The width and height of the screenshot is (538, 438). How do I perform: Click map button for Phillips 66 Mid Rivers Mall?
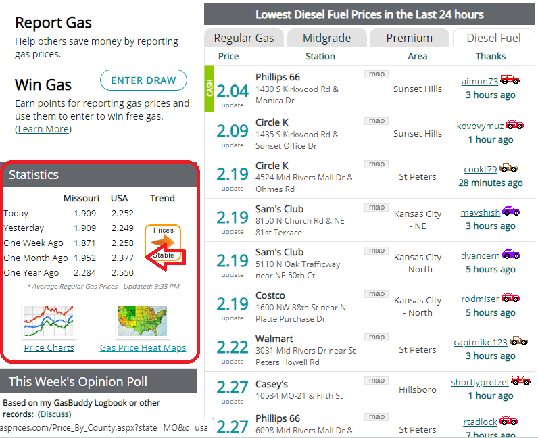click(376, 417)
